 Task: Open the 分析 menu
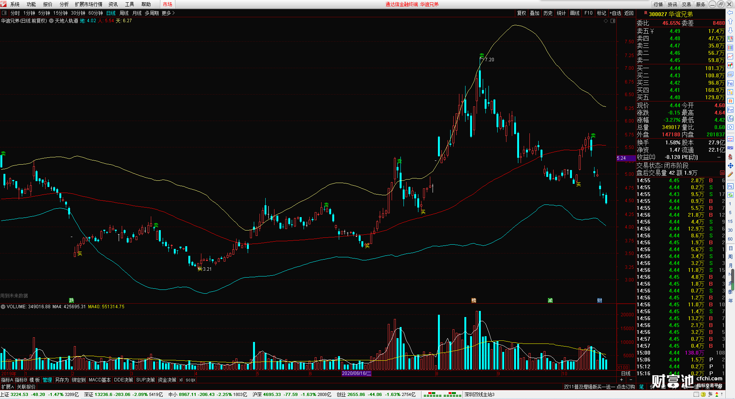(64, 4)
